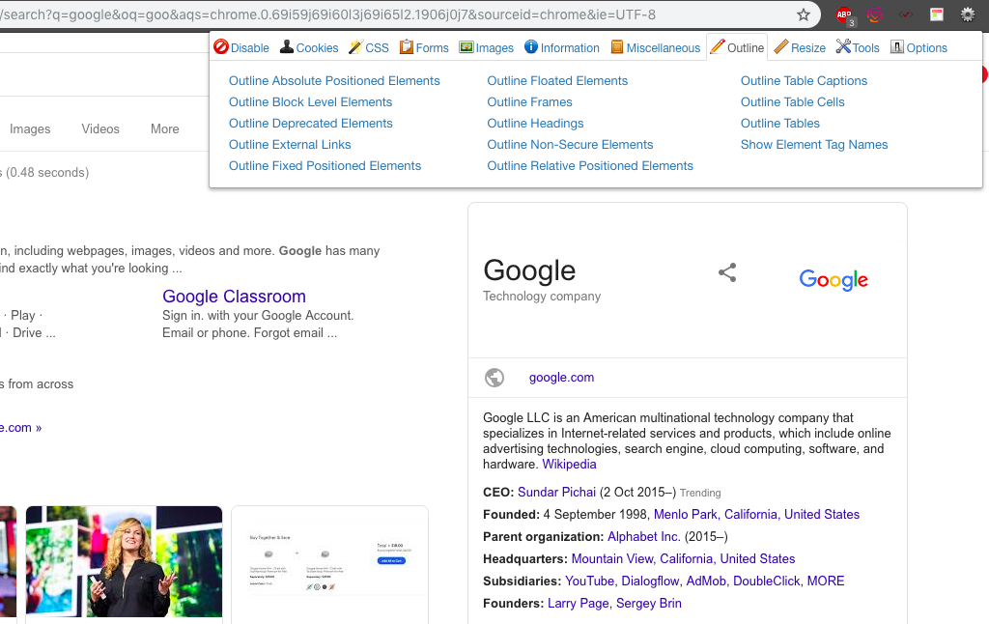Open the Resize tab

(x=800, y=47)
